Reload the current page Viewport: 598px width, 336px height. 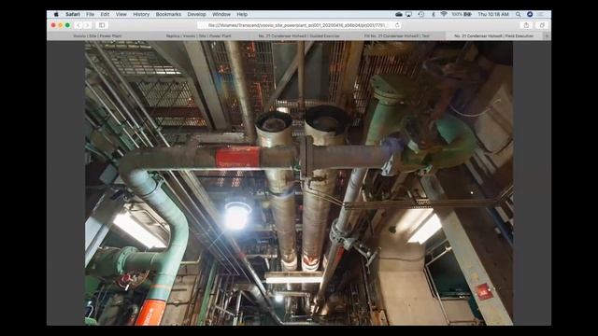point(397,25)
